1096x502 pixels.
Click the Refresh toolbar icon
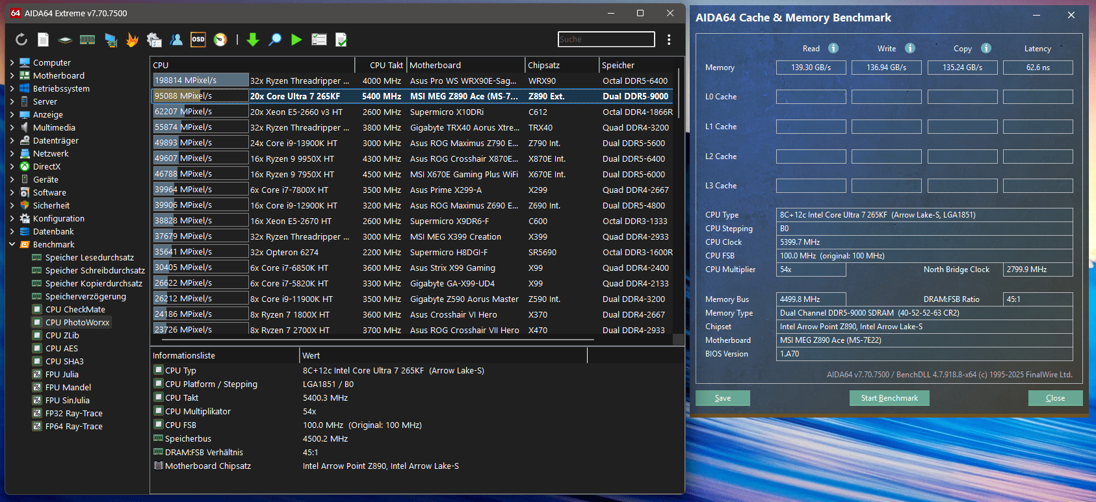pos(21,40)
